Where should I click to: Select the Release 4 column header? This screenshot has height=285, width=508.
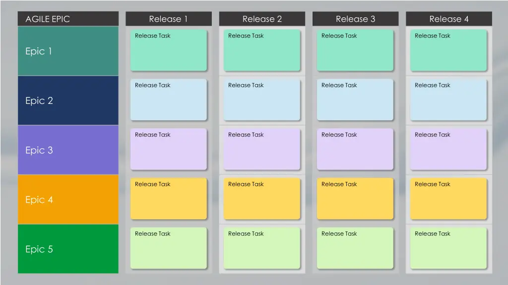[448, 19]
